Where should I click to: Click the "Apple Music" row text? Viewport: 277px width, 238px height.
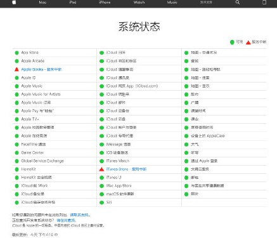pyautogui.click(x=32, y=86)
